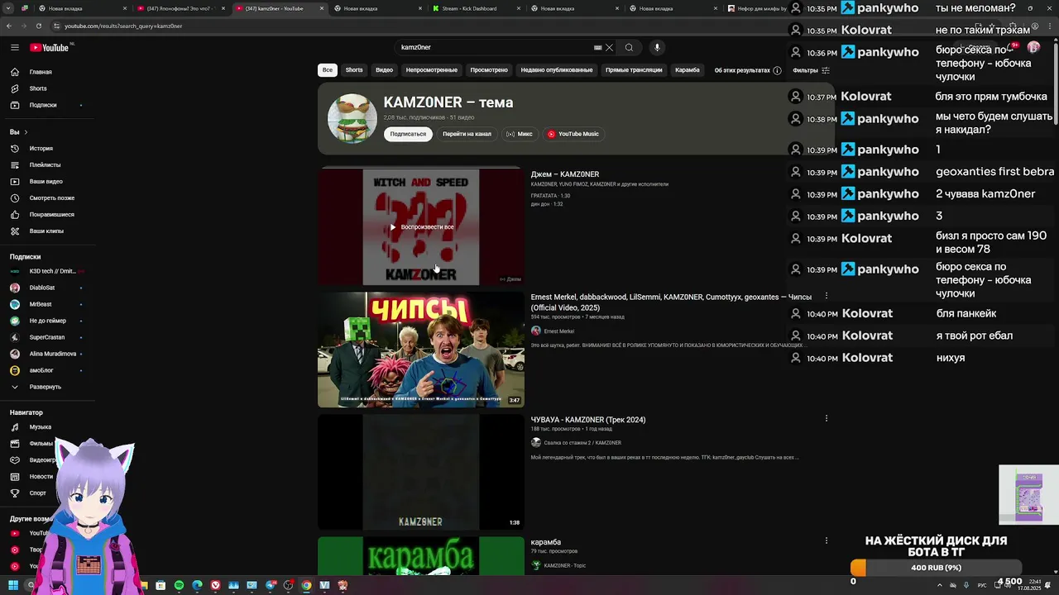This screenshot has height=595, width=1059.
Task: Open ЧУВАУА - KAMZ0NER video title
Action: (x=588, y=420)
